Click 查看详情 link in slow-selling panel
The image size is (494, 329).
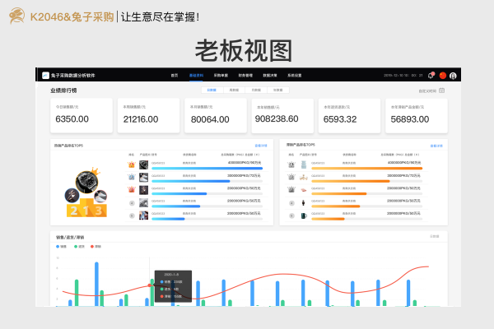(436, 146)
